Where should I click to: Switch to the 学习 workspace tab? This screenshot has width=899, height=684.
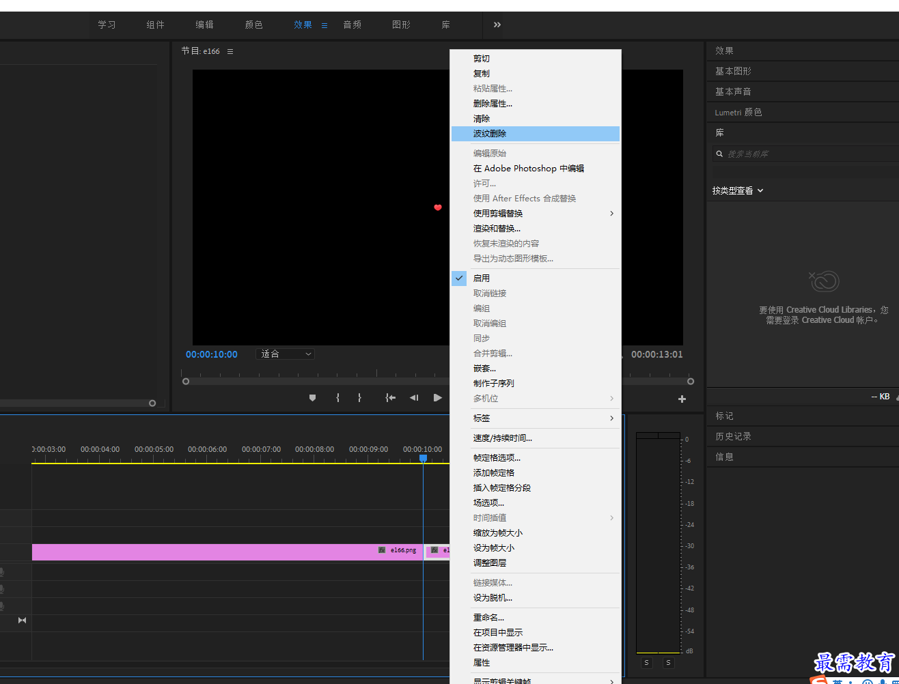pos(107,25)
